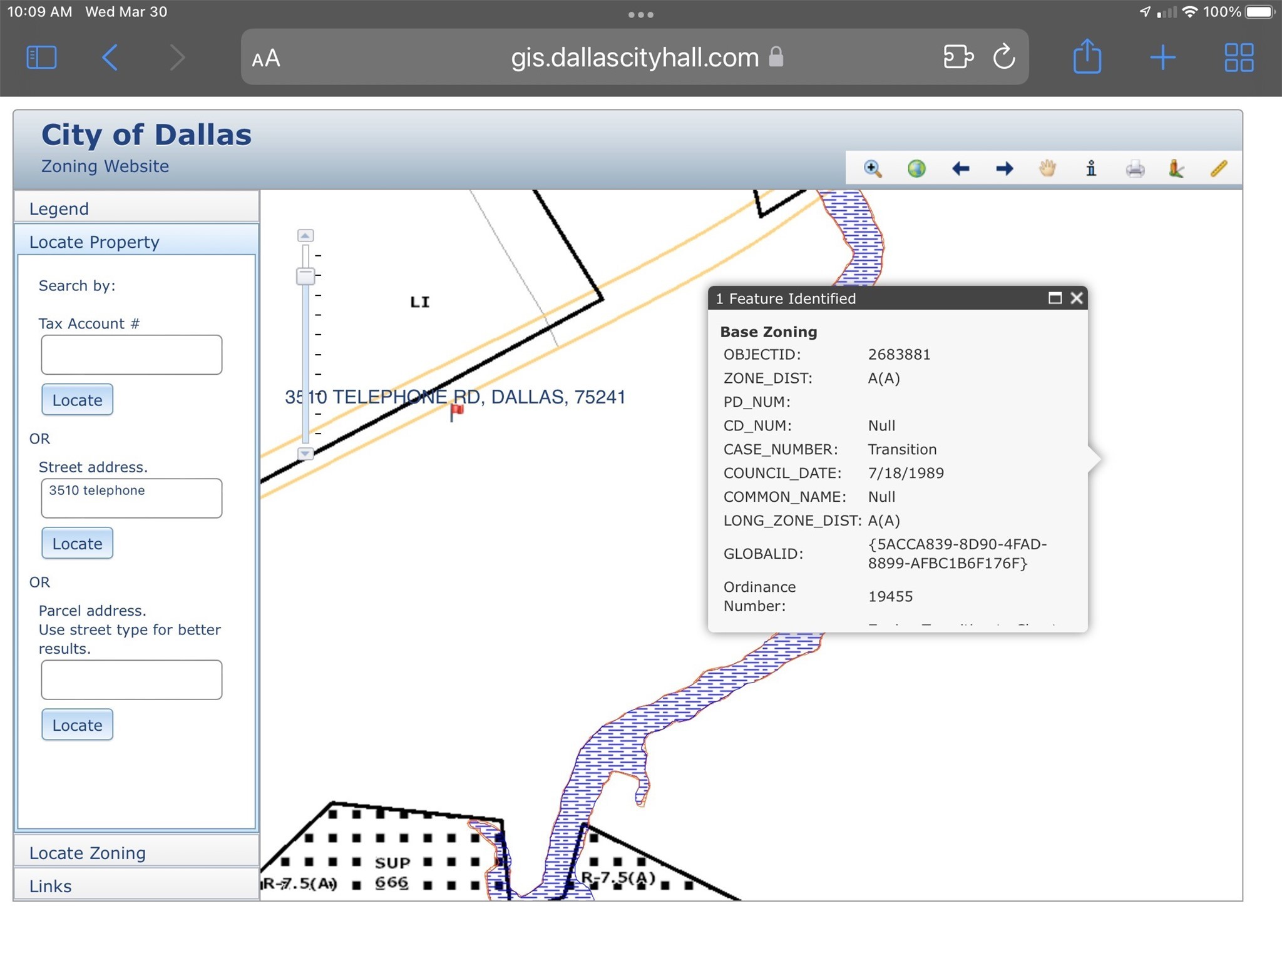Select the Zoom In magnifier tool

tap(873, 169)
